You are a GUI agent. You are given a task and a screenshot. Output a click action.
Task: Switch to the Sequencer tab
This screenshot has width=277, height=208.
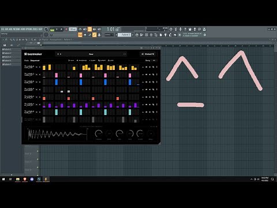tap(35, 61)
